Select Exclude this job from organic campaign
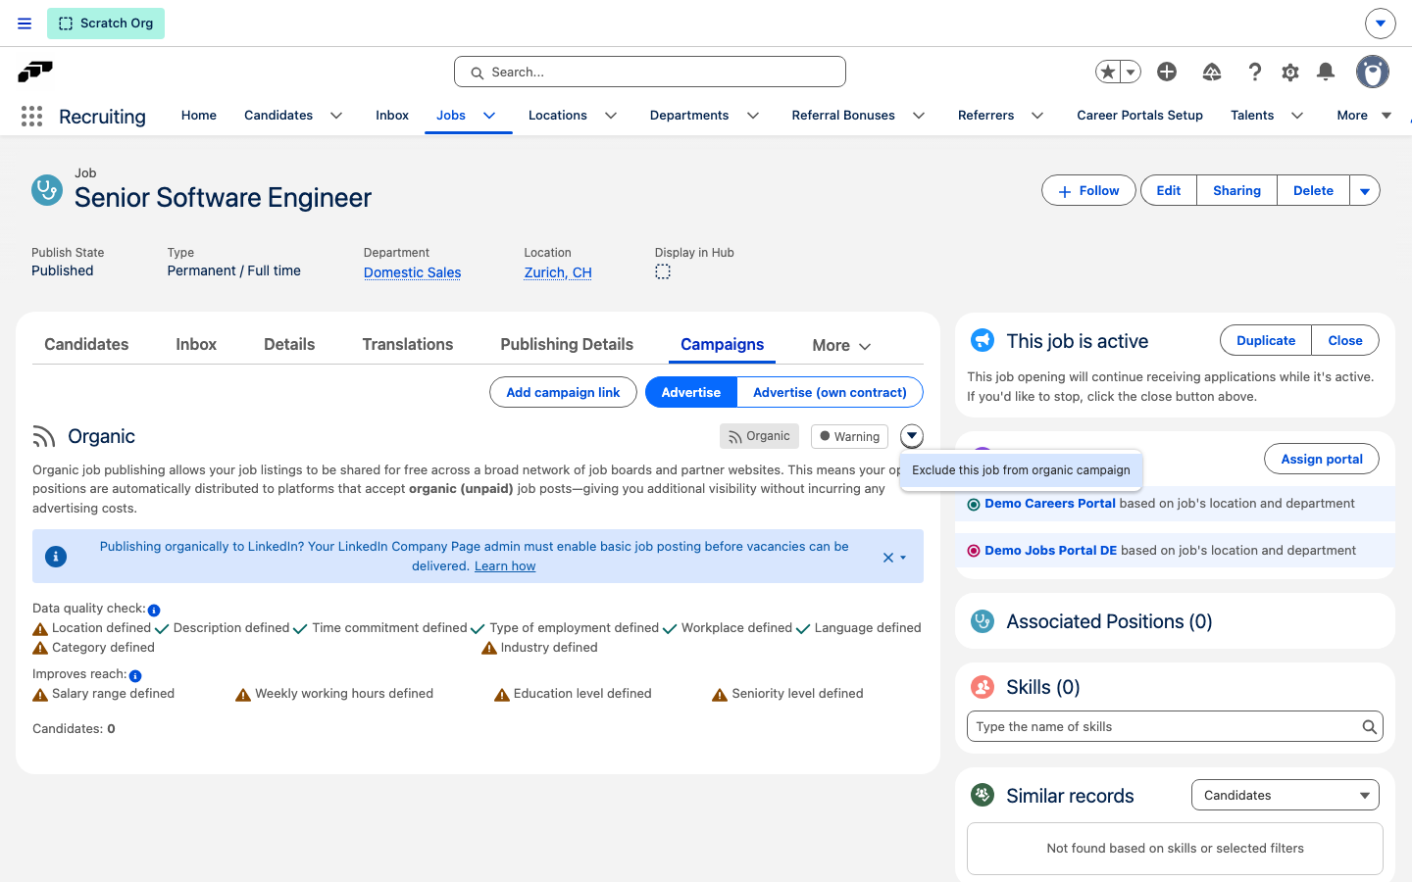The image size is (1412, 882). coord(1021,470)
